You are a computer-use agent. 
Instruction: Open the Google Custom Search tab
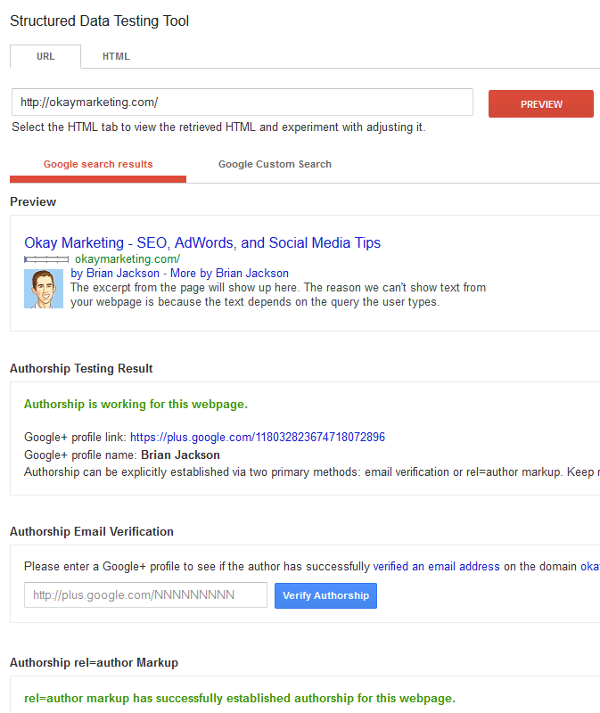(275, 164)
